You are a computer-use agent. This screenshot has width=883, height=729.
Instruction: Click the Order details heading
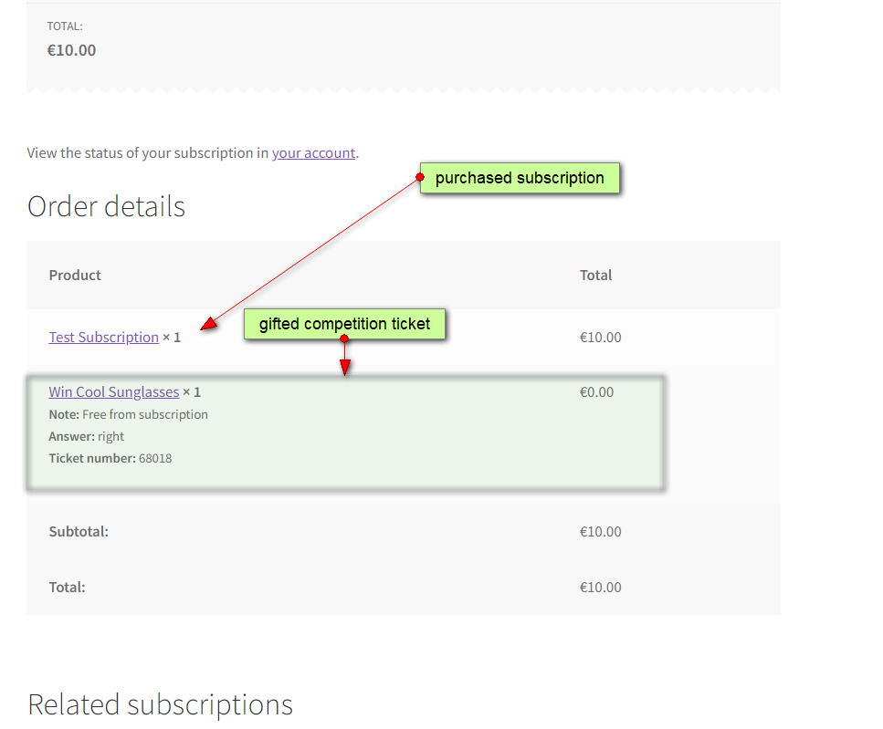coord(106,206)
